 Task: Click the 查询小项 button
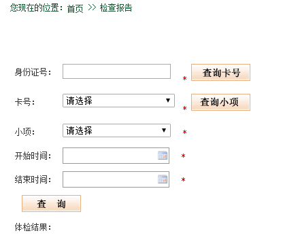[x=220, y=102]
